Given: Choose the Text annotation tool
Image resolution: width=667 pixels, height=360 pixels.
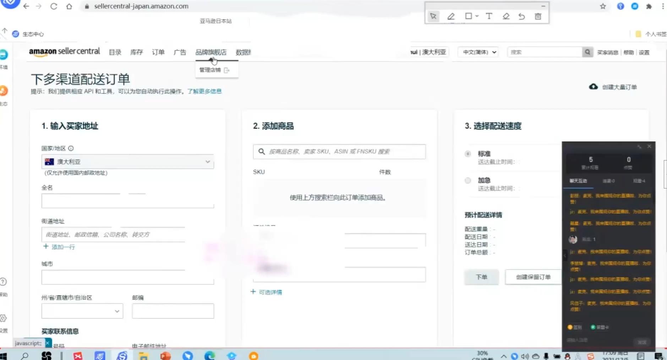Looking at the screenshot, I should click(489, 16).
